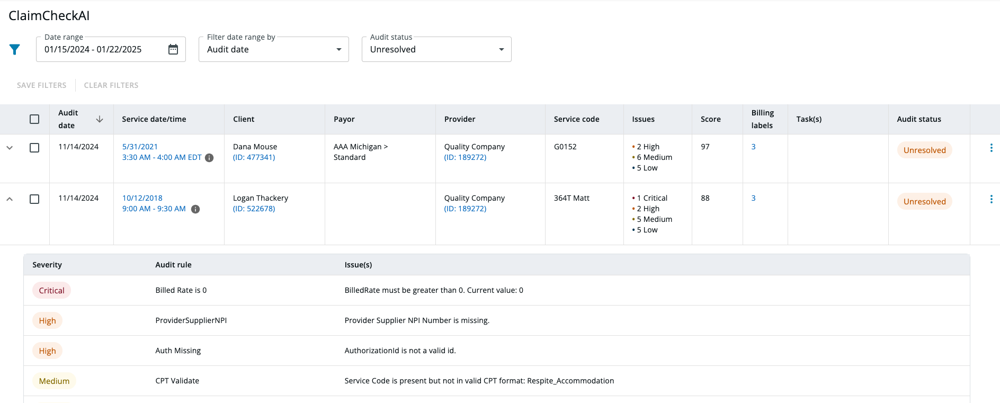Click the blue filter funnel icon

[15, 49]
